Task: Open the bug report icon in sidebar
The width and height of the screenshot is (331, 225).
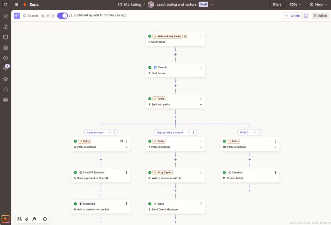Action: pos(5,100)
